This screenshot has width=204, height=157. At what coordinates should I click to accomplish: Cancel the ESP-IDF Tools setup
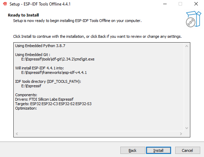click(x=188, y=150)
